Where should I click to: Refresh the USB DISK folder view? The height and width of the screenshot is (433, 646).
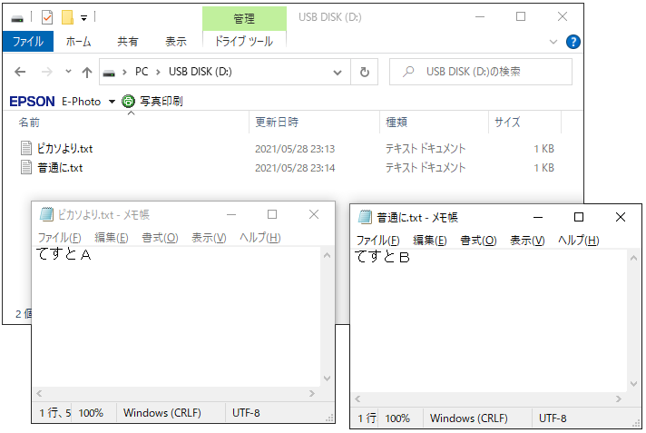tap(365, 73)
